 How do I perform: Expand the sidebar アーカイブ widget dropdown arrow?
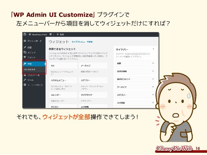pos(153,87)
